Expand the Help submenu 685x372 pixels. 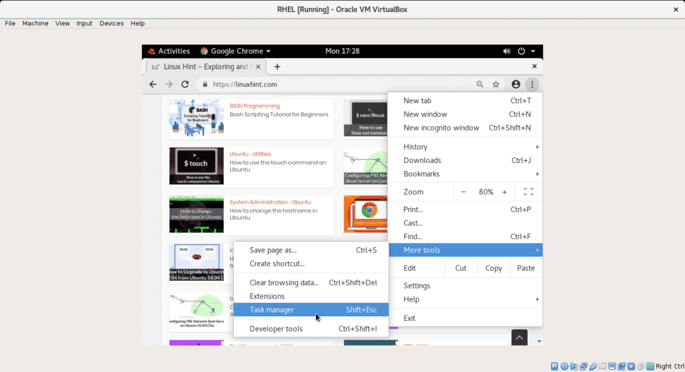coord(465,299)
